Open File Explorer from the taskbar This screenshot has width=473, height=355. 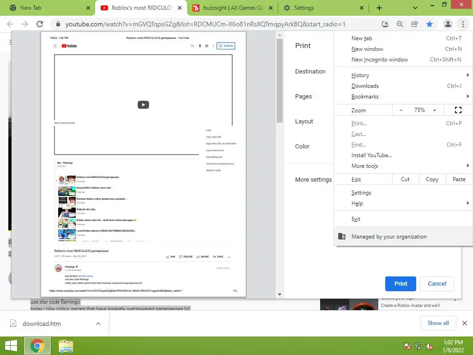[66, 346]
